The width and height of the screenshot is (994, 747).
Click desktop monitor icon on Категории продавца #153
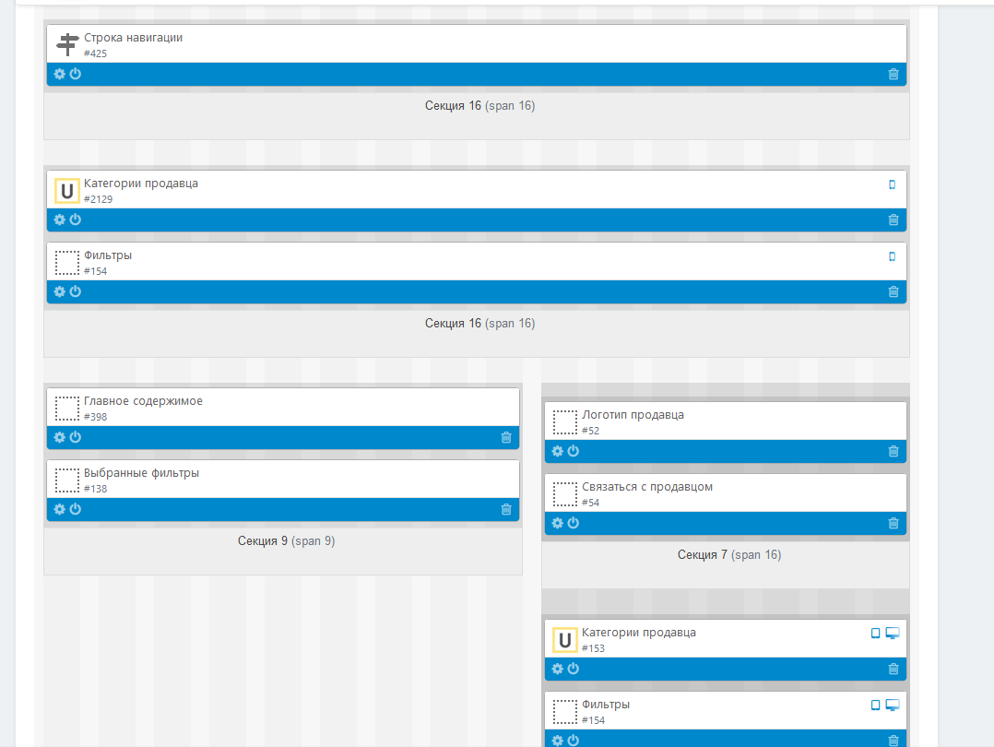(893, 633)
